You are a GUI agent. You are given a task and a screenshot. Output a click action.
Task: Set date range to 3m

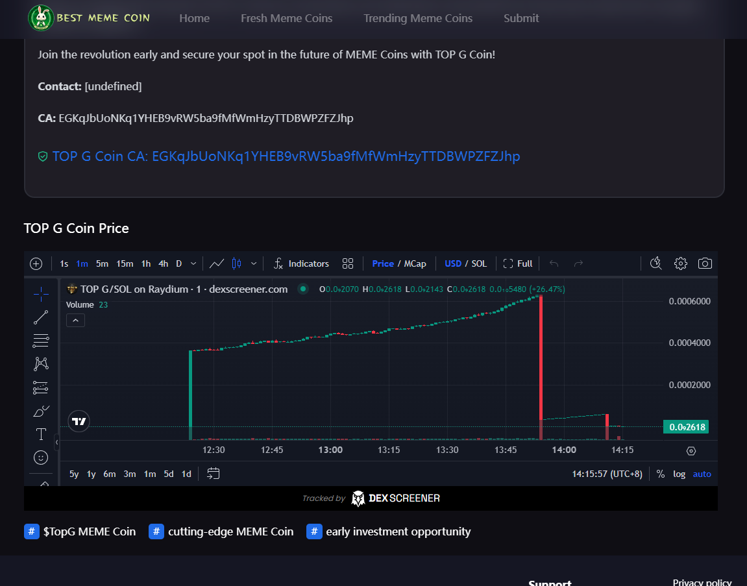[130, 474]
